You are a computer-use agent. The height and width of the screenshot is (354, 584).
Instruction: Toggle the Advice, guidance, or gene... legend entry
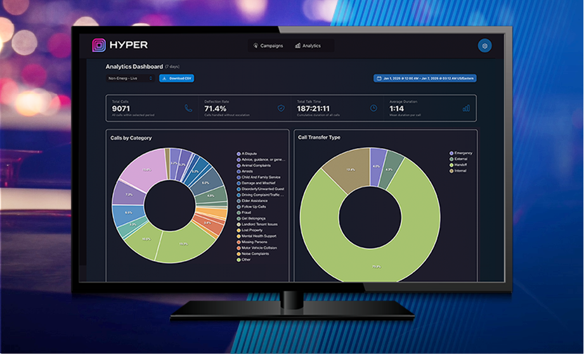click(x=261, y=160)
